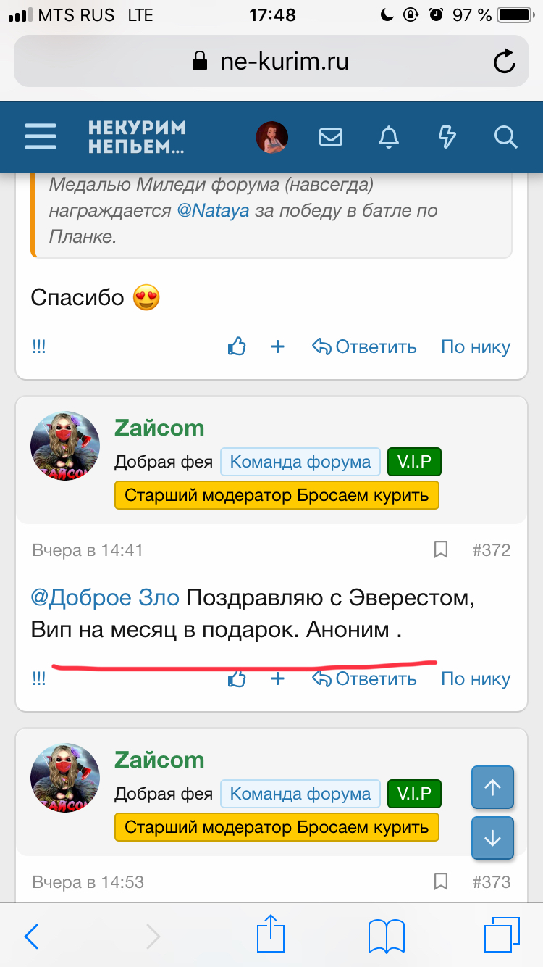Open Zайсom's avatar in post #372
This screenshot has height=967, width=543.
point(65,447)
